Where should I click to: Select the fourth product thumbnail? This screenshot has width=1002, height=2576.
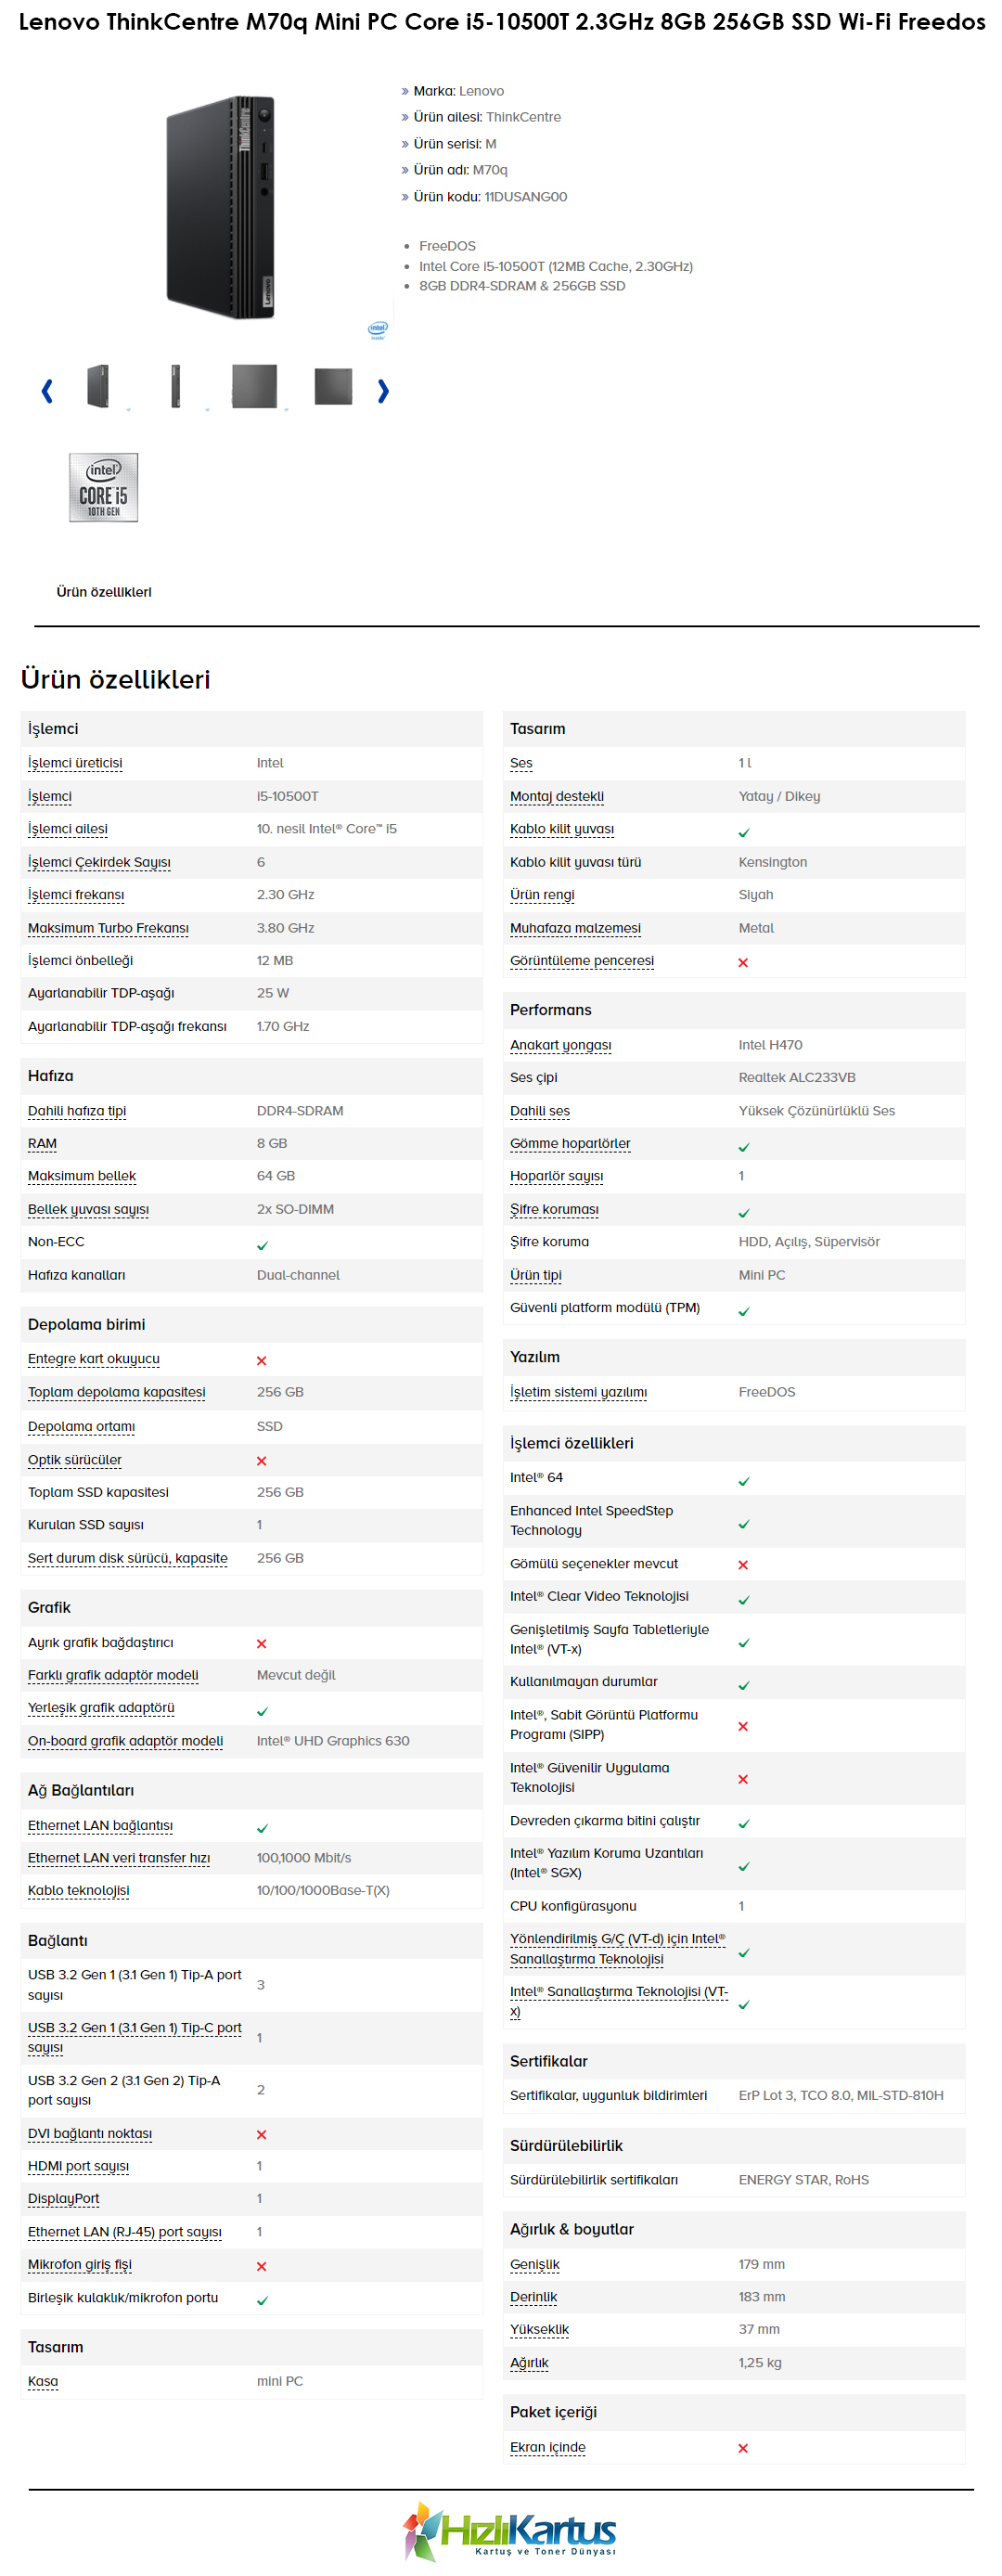tap(333, 386)
